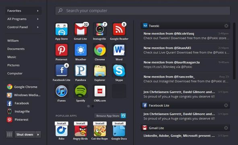
Task: Dismiss the Facebook Lite notifications group
Action: coord(226,105)
